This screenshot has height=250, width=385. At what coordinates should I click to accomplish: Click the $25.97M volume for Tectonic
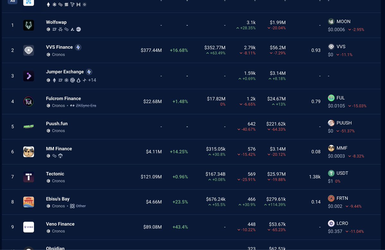pyautogui.click(x=277, y=174)
